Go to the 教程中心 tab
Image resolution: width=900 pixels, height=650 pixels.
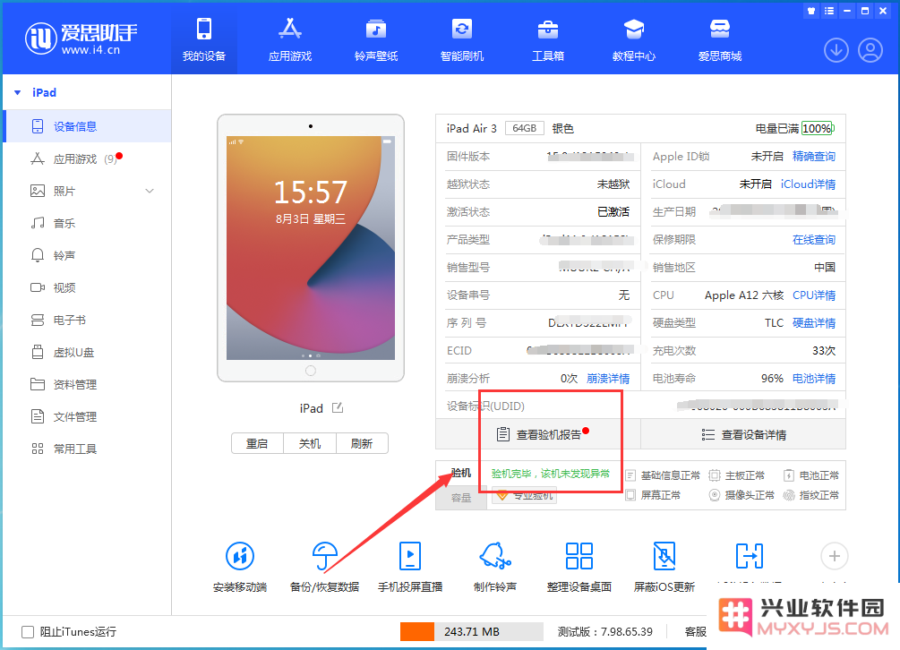(634, 39)
